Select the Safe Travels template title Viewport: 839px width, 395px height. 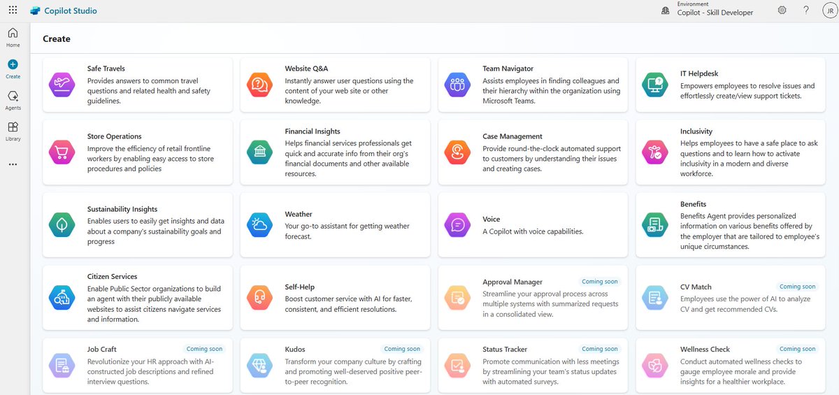pyautogui.click(x=106, y=69)
